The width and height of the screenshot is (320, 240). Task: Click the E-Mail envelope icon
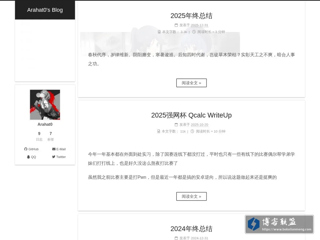(x=54, y=149)
